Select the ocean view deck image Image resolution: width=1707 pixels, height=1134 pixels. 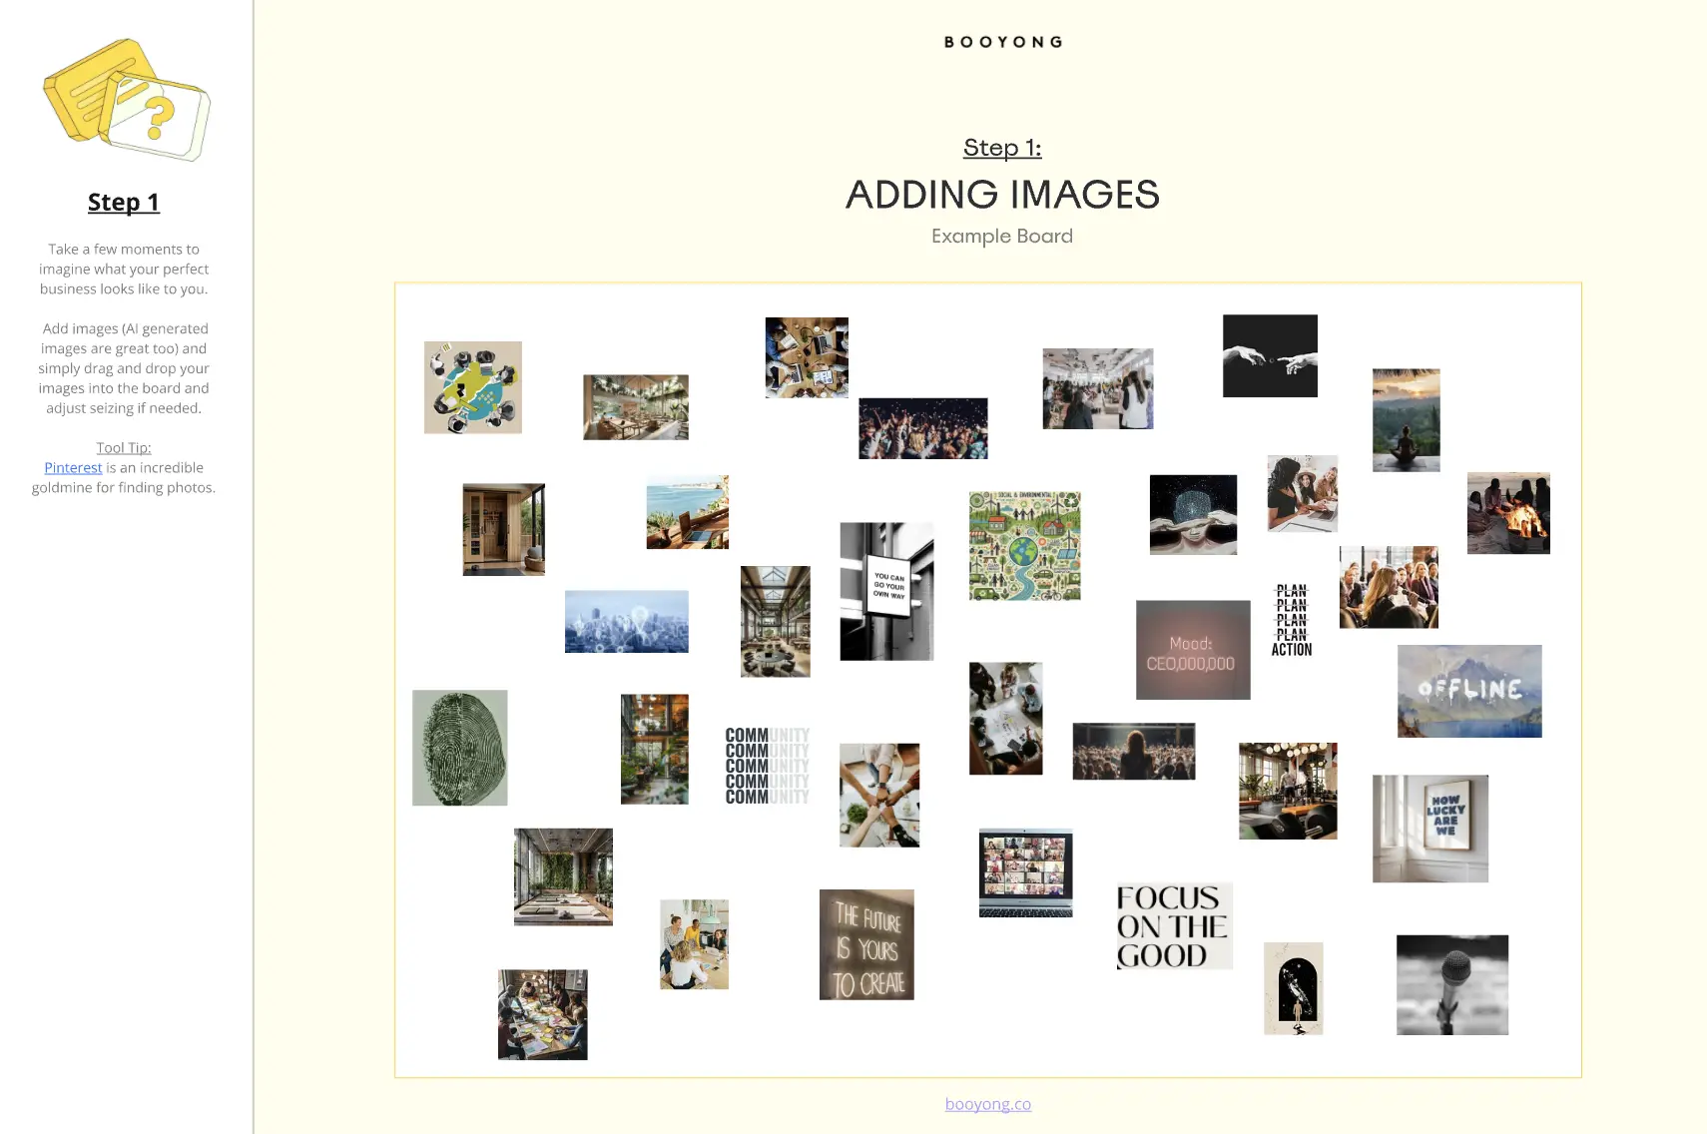pyautogui.click(x=687, y=512)
